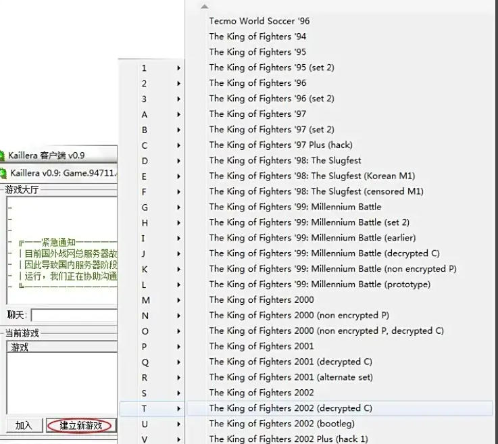Choose KOF '99 Millennium Battle (earlier)

(x=340, y=238)
